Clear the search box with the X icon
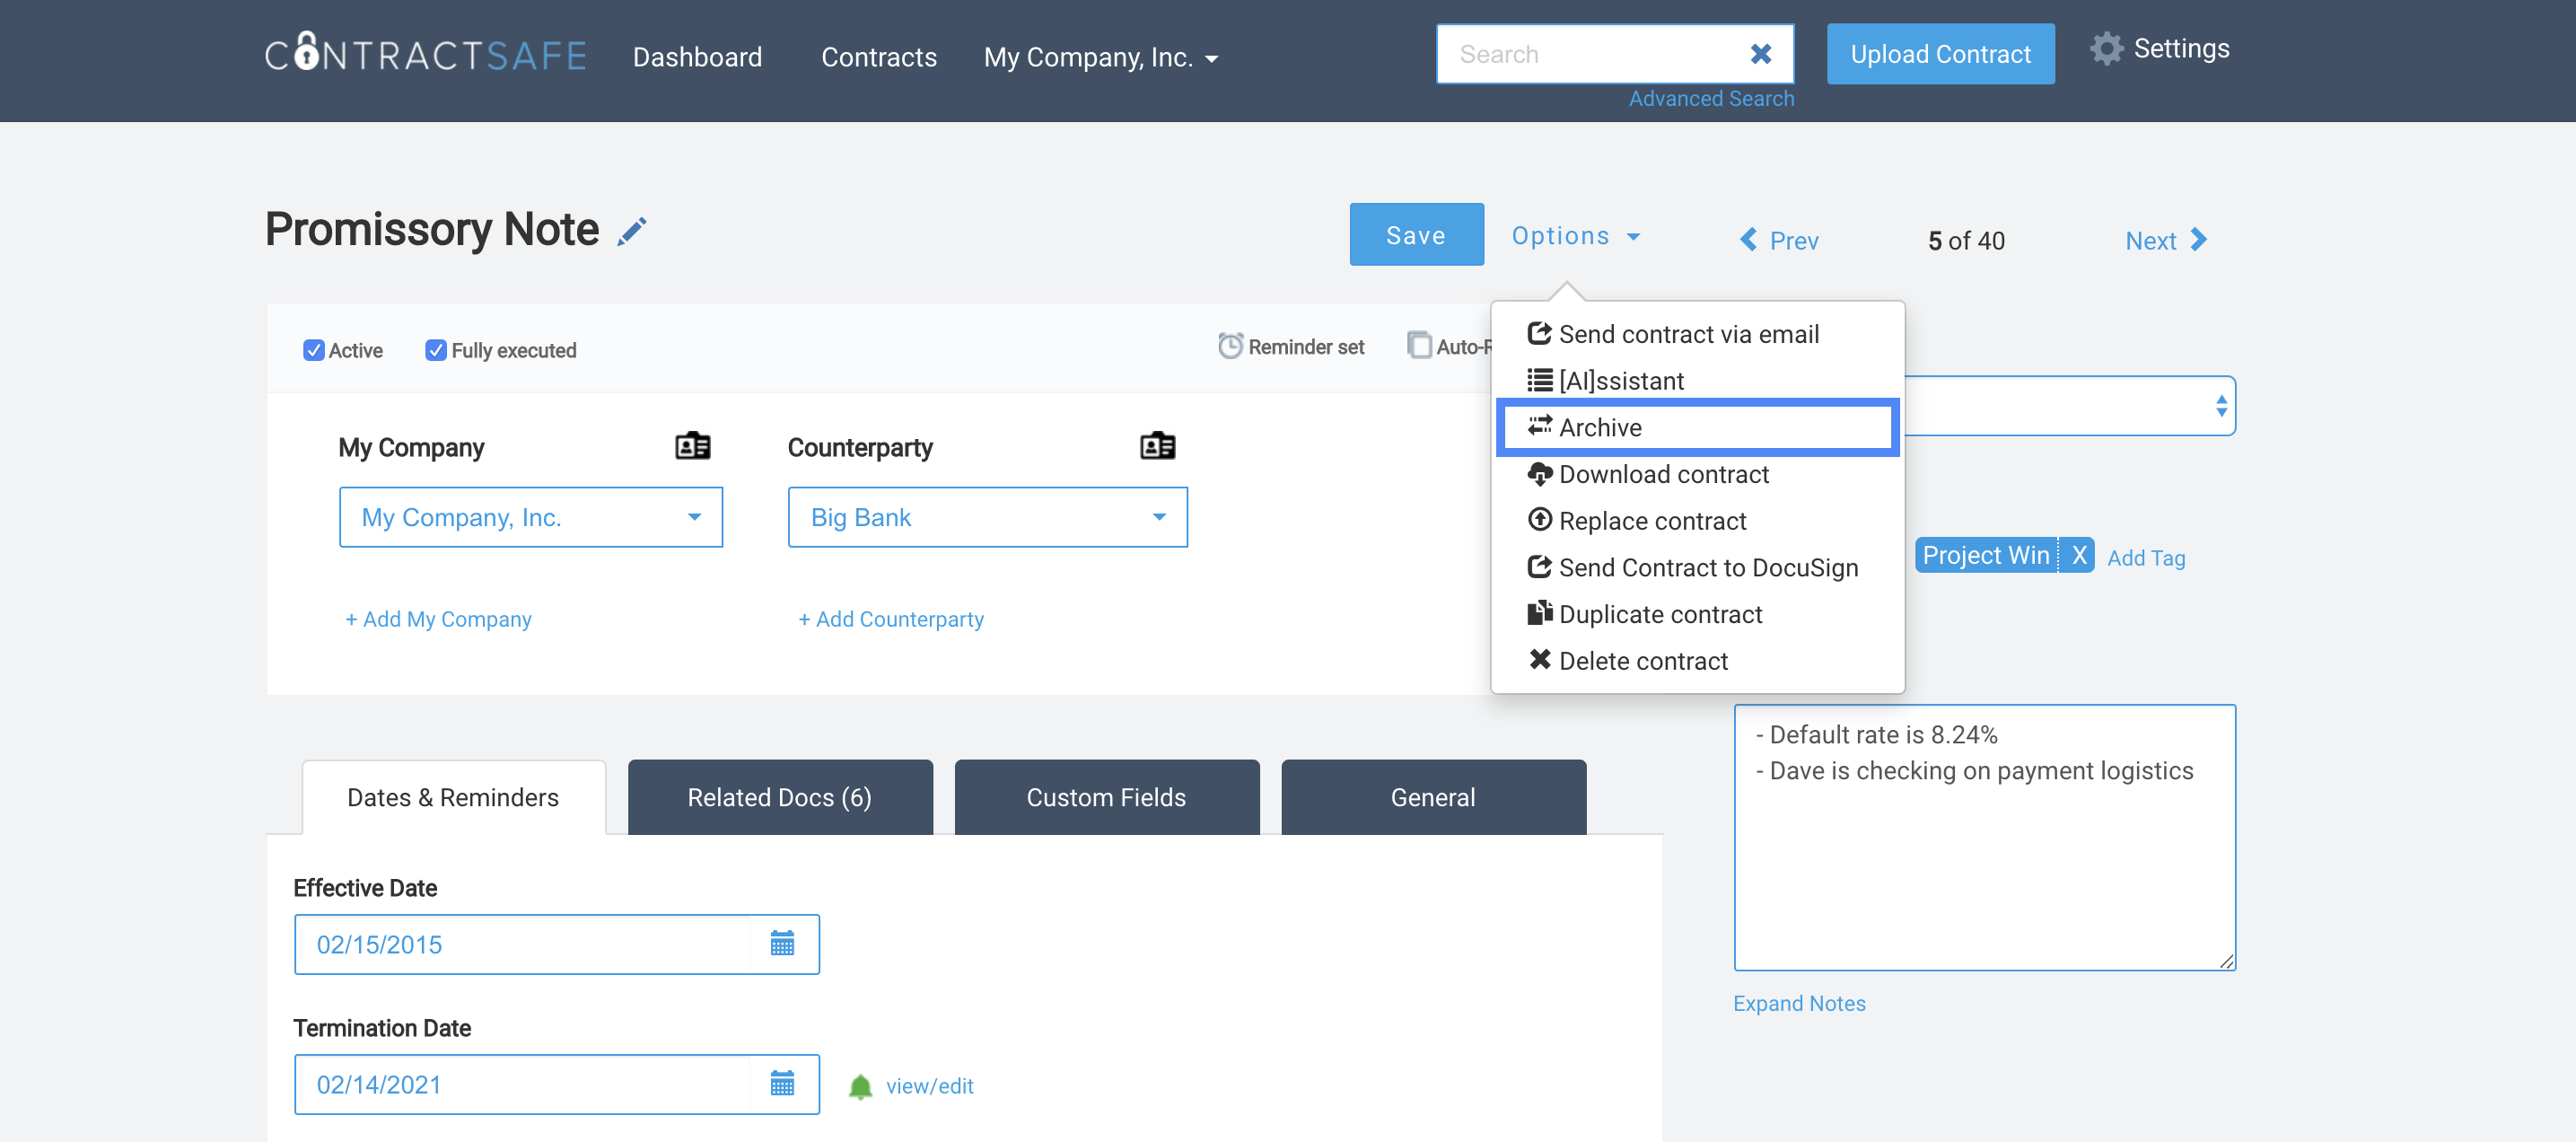The height and width of the screenshot is (1142, 2576). click(x=1760, y=54)
